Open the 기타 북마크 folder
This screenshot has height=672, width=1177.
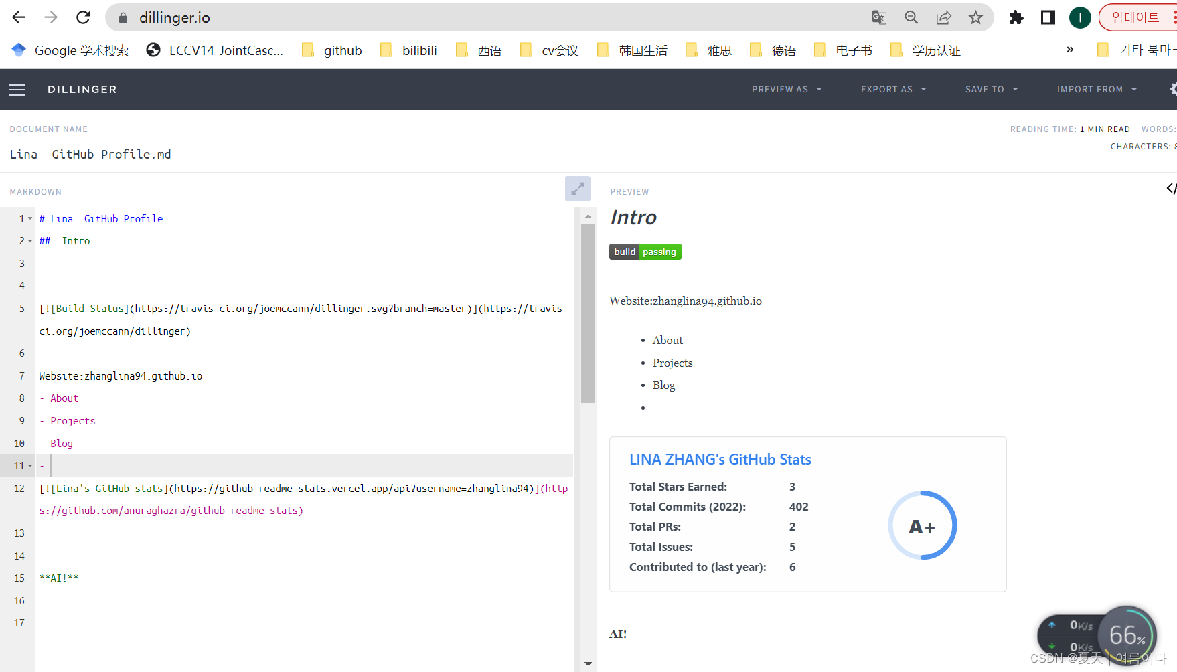pyautogui.click(x=1136, y=50)
